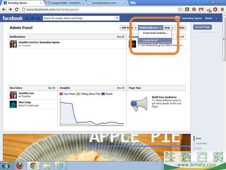Click the megaphone Page Tips icon

pyautogui.click(x=139, y=104)
